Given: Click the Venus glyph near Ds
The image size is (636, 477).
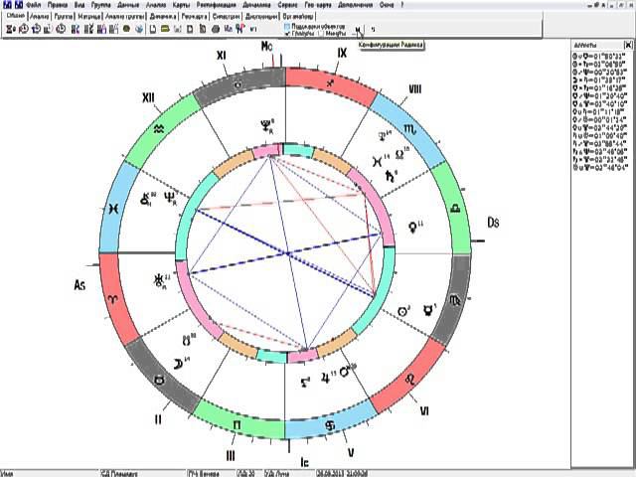Looking at the screenshot, I should pyautogui.click(x=413, y=227).
